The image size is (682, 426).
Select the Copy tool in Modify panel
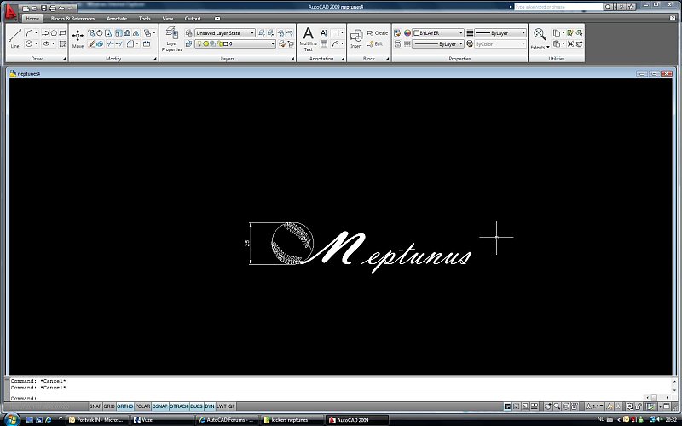pyautogui.click(x=91, y=32)
